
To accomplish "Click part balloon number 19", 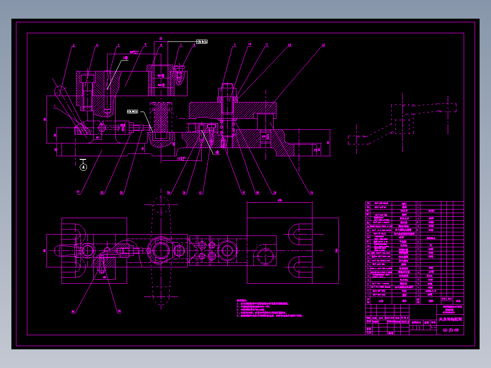I will pyautogui.click(x=184, y=193).
